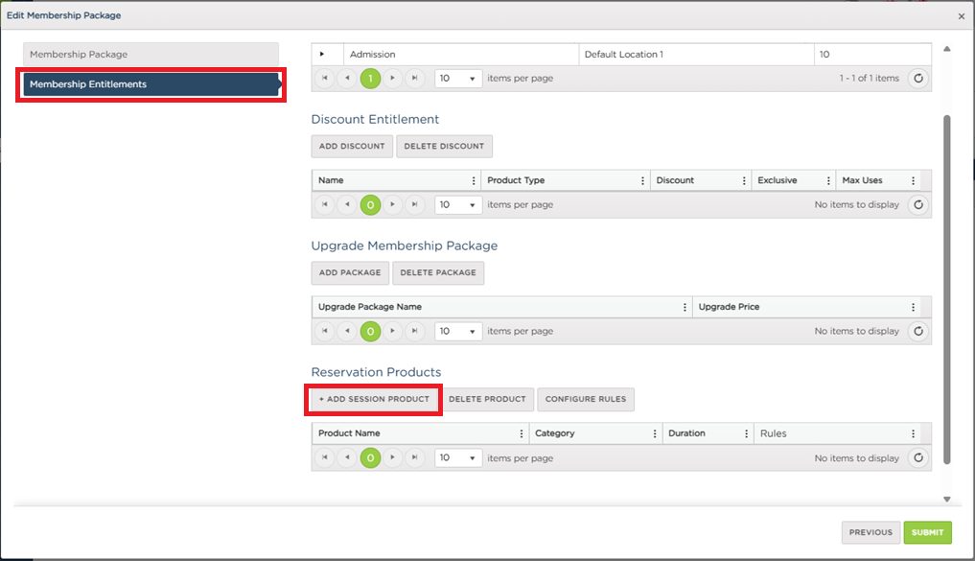Sort by the Category column header
The width and height of the screenshot is (975, 561).
(555, 433)
